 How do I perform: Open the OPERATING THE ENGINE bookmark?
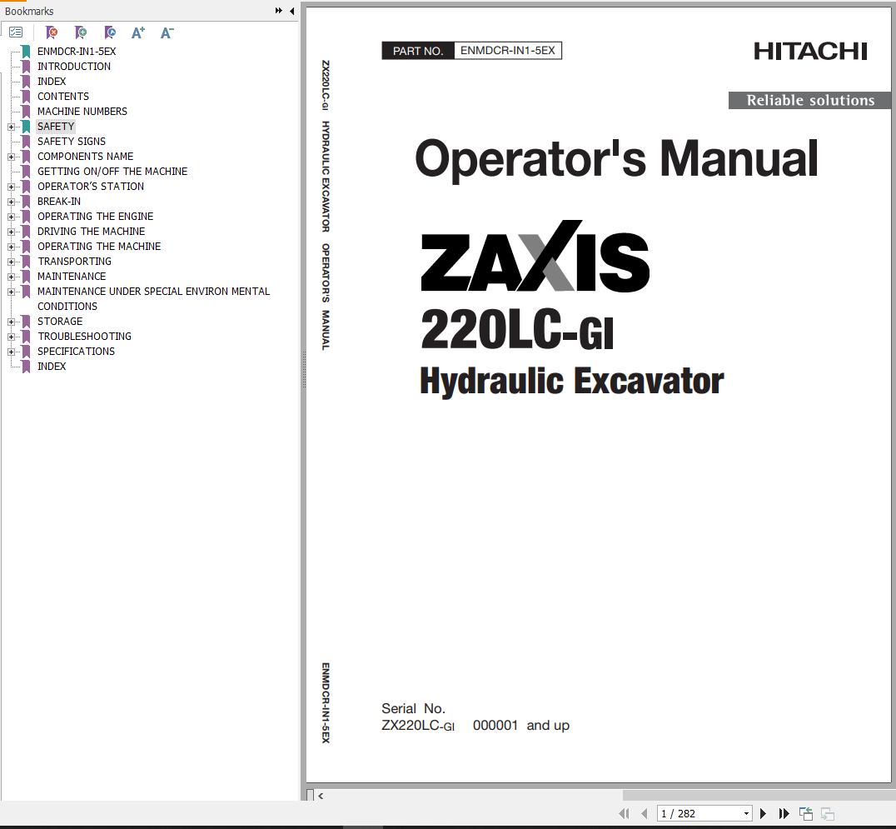(x=96, y=216)
